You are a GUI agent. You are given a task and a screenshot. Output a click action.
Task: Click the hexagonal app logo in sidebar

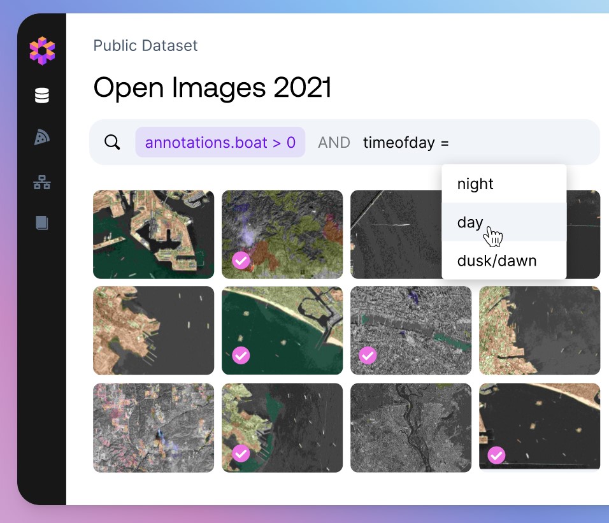click(42, 51)
